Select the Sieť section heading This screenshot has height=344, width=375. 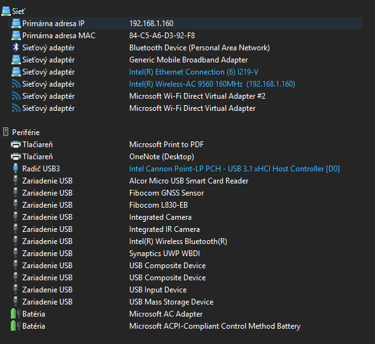18,11
